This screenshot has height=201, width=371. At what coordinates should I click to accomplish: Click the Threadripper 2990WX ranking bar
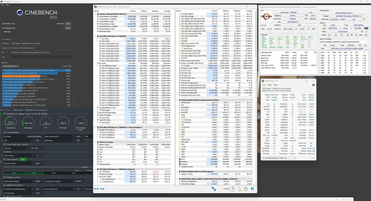coord(37,70)
